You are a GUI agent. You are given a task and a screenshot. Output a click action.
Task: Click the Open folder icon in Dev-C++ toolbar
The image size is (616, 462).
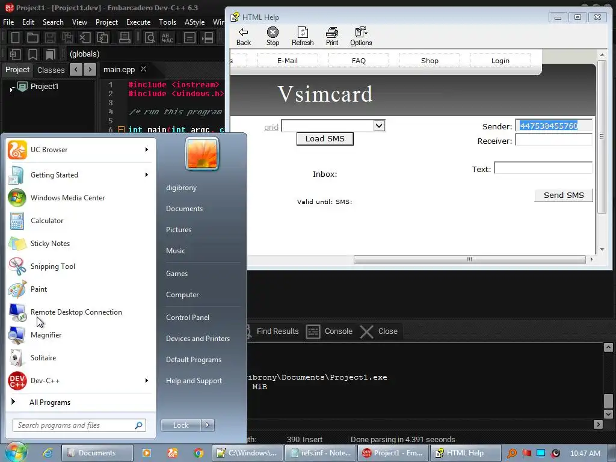(32, 38)
